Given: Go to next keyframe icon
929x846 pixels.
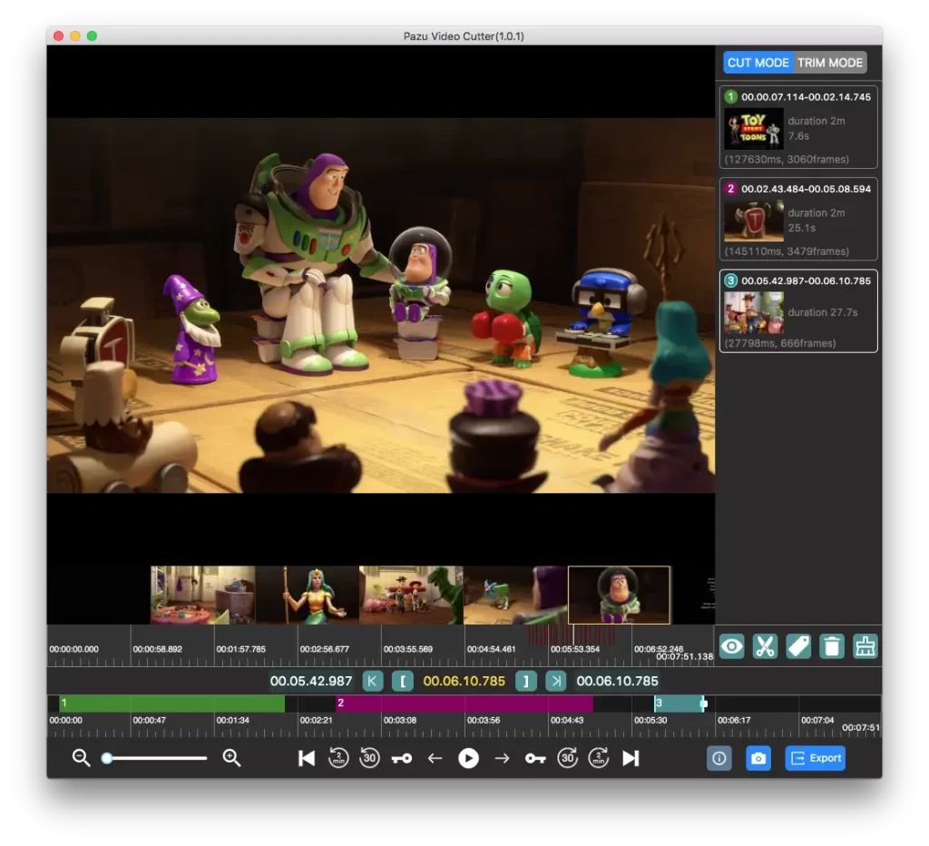Looking at the screenshot, I should click(x=535, y=758).
